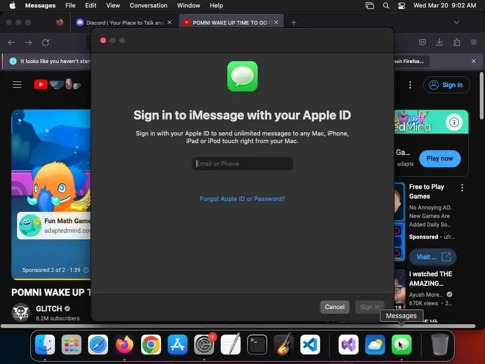
Task: Open a new Firefox tab
Action: point(294,23)
